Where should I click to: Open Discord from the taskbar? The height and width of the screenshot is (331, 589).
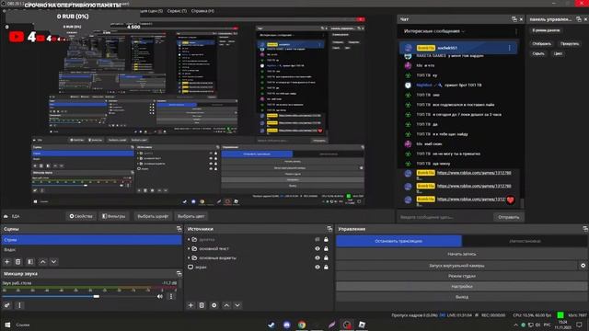point(286,325)
